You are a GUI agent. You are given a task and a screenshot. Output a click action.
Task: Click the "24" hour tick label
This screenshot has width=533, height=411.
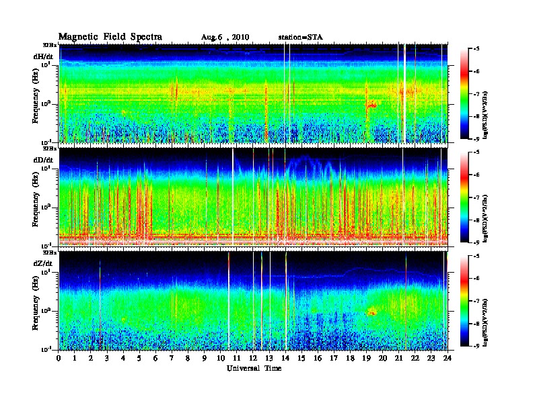pyautogui.click(x=448, y=359)
